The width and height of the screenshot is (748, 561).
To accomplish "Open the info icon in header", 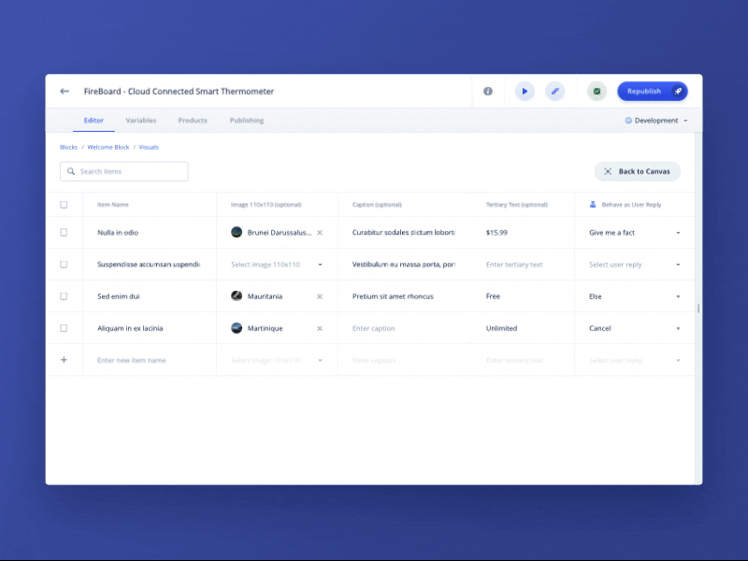I will (487, 91).
